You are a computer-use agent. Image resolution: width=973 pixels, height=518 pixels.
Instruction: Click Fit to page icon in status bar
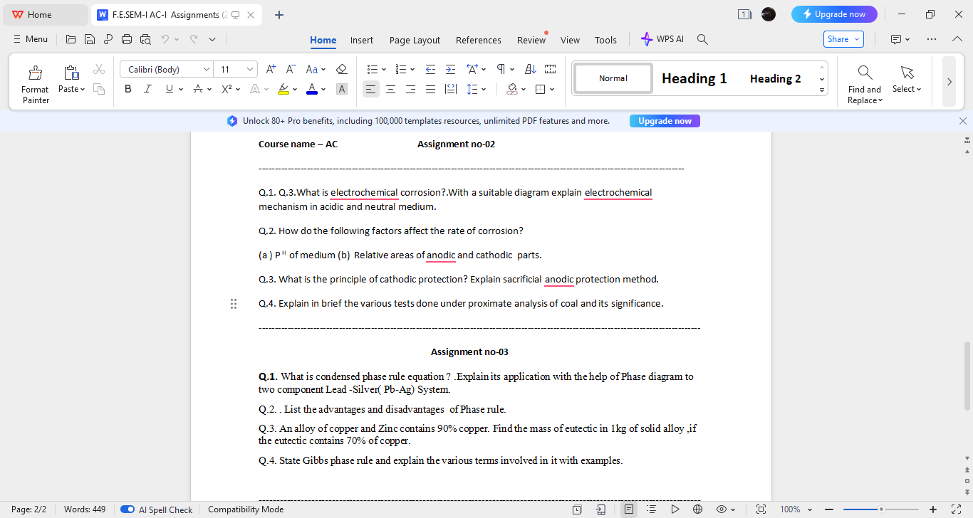pyautogui.click(x=761, y=509)
